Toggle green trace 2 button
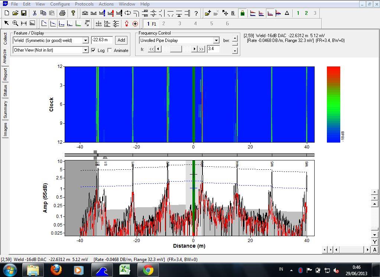 [306, 13]
